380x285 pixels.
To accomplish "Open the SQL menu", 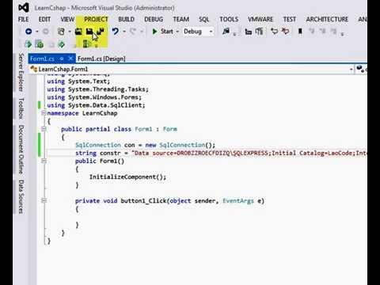I will click(203, 19).
